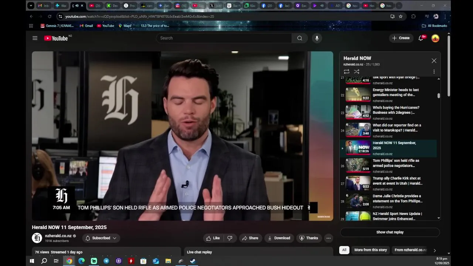Click the search magnifier button
The height and width of the screenshot is (266, 473).
click(300, 38)
